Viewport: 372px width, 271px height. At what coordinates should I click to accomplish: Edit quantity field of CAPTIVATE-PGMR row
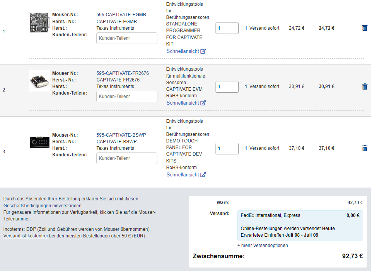(x=227, y=28)
